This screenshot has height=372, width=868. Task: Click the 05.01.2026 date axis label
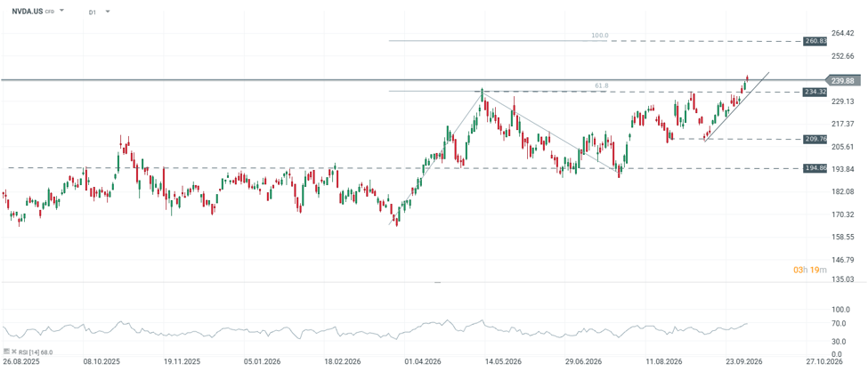pyautogui.click(x=264, y=360)
